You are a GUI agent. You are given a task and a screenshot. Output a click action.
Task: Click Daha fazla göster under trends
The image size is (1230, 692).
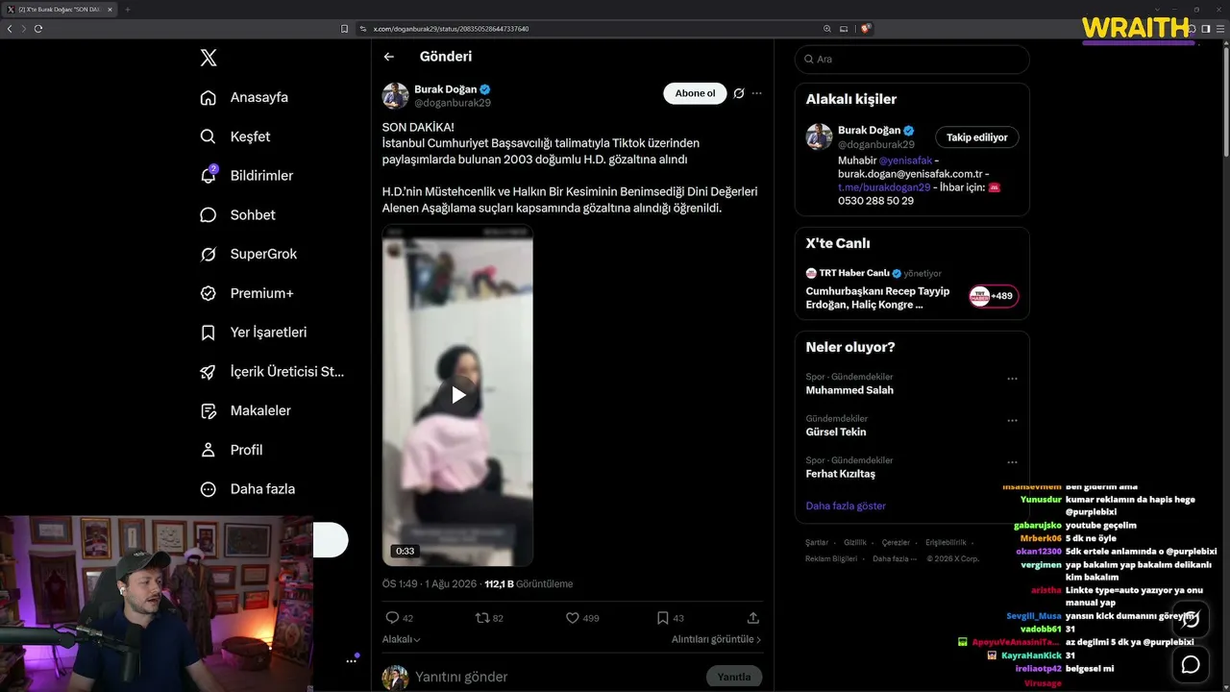pos(846,506)
